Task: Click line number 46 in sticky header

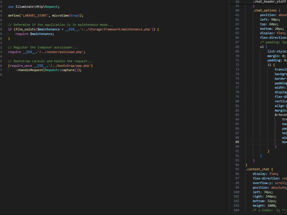Action: point(237,2)
